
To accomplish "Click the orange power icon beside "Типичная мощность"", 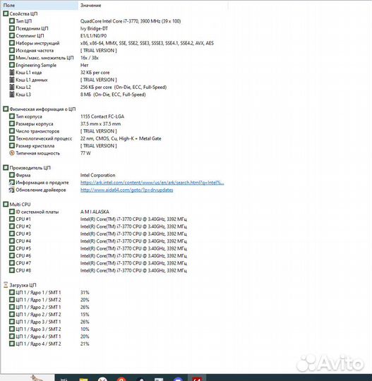I will (x=12, y=153).
